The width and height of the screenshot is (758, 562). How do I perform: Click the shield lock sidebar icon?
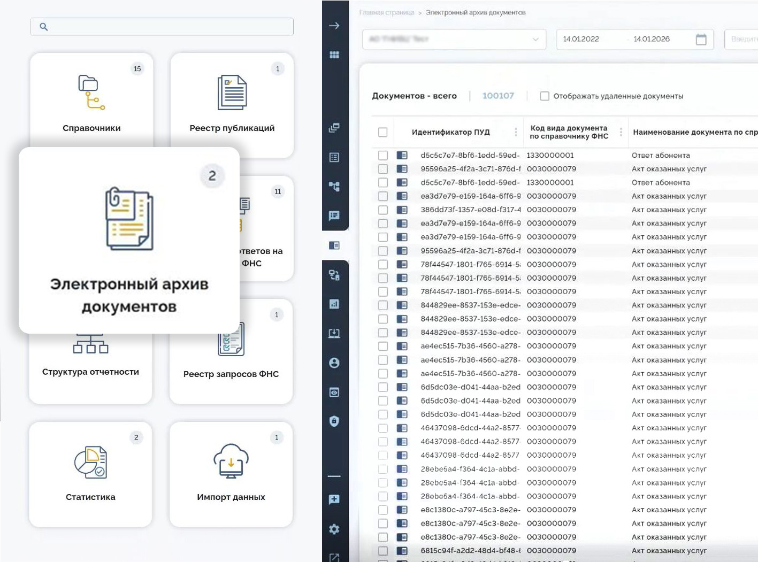click(334, 421)
